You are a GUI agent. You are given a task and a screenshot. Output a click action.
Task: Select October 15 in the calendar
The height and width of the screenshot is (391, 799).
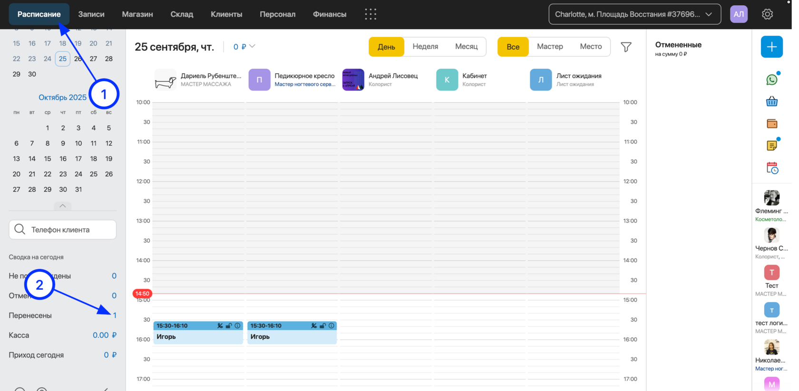pyautogui.click(x=48, y=159)
